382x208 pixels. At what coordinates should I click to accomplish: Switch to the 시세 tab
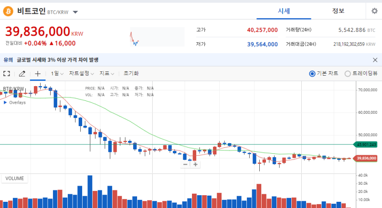[284, 11]
